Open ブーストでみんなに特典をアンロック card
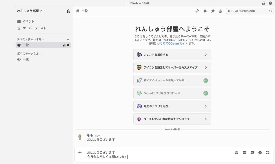Image resolution: width=275 pixels, height=164 pixels. click(172, 119)
